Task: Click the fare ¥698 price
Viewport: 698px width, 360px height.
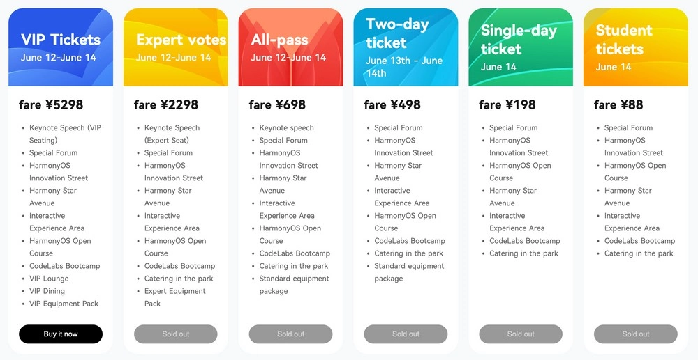Action: (277, 104)
